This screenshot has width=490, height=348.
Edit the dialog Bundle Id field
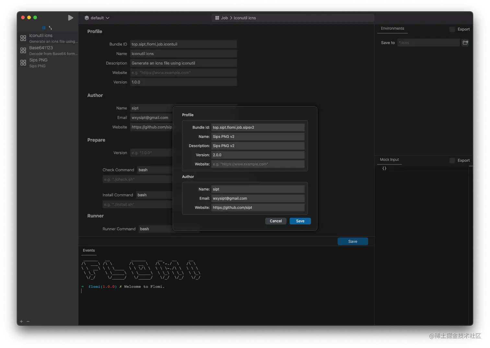pos(258,127)
